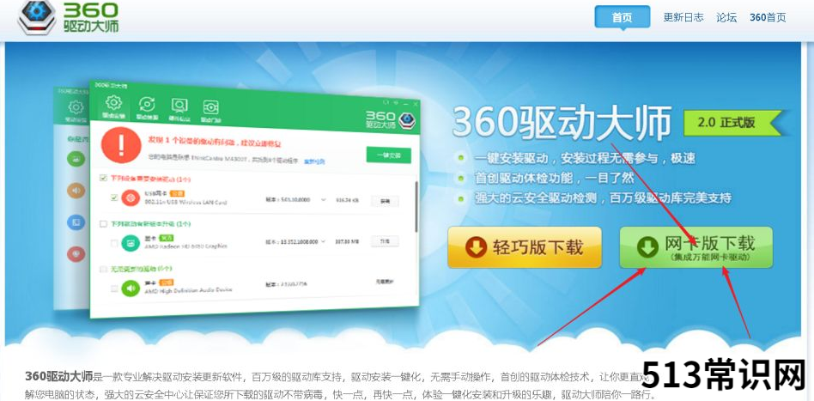Click orange speaker icon in background window
Viewport: 814px width, 401px height.
76,190
